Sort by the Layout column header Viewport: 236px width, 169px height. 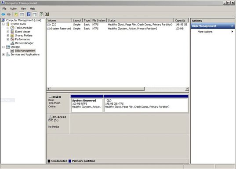pyautogui.click(x=77, y=20)
